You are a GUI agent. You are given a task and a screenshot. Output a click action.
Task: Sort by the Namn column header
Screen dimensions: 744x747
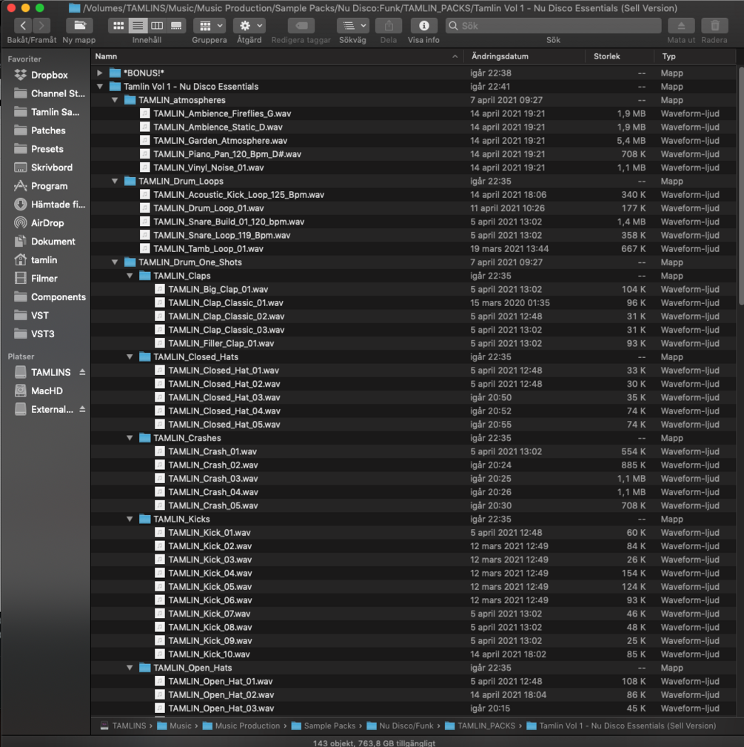[x=278, y=56]
